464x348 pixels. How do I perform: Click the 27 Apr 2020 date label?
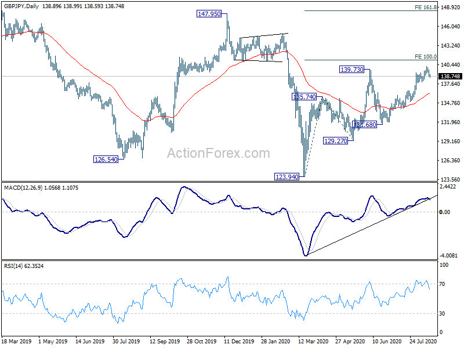pos(350,341)
